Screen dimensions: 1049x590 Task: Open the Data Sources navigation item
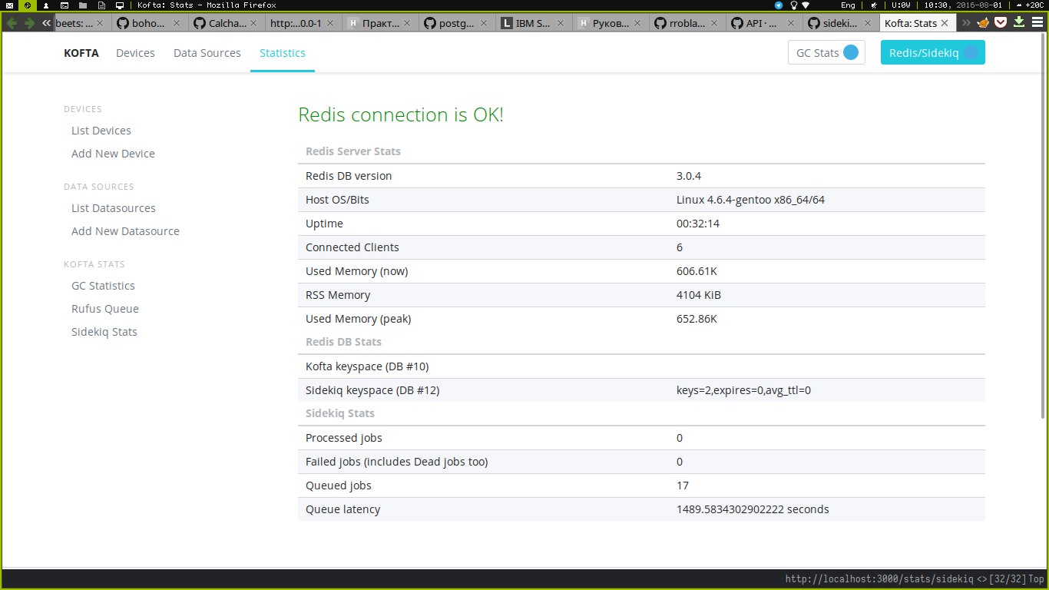tap(207, 53)
